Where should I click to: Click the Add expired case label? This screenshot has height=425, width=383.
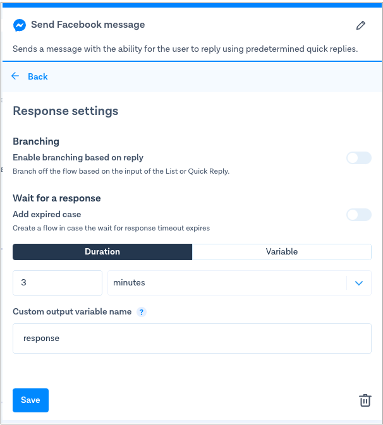(47, 215)
